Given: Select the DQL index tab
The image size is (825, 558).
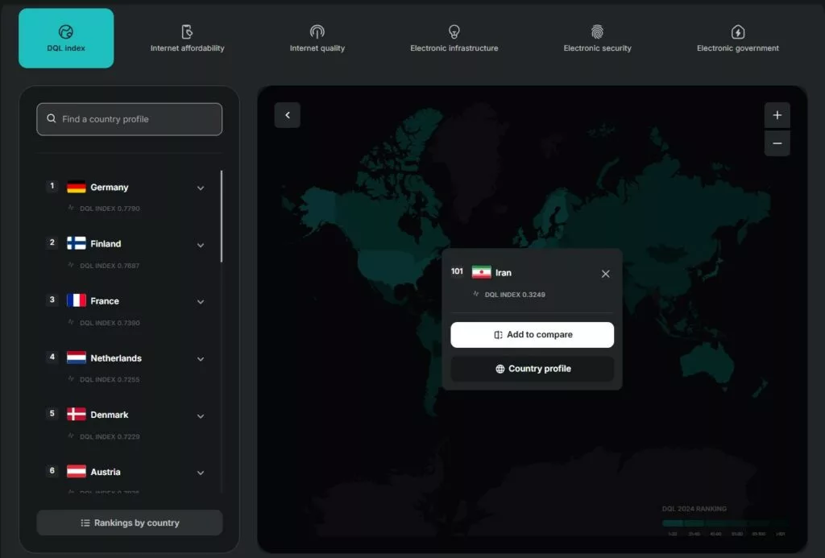Looking at the screenshot, I should pyautogui.click(x=66, y=39).
